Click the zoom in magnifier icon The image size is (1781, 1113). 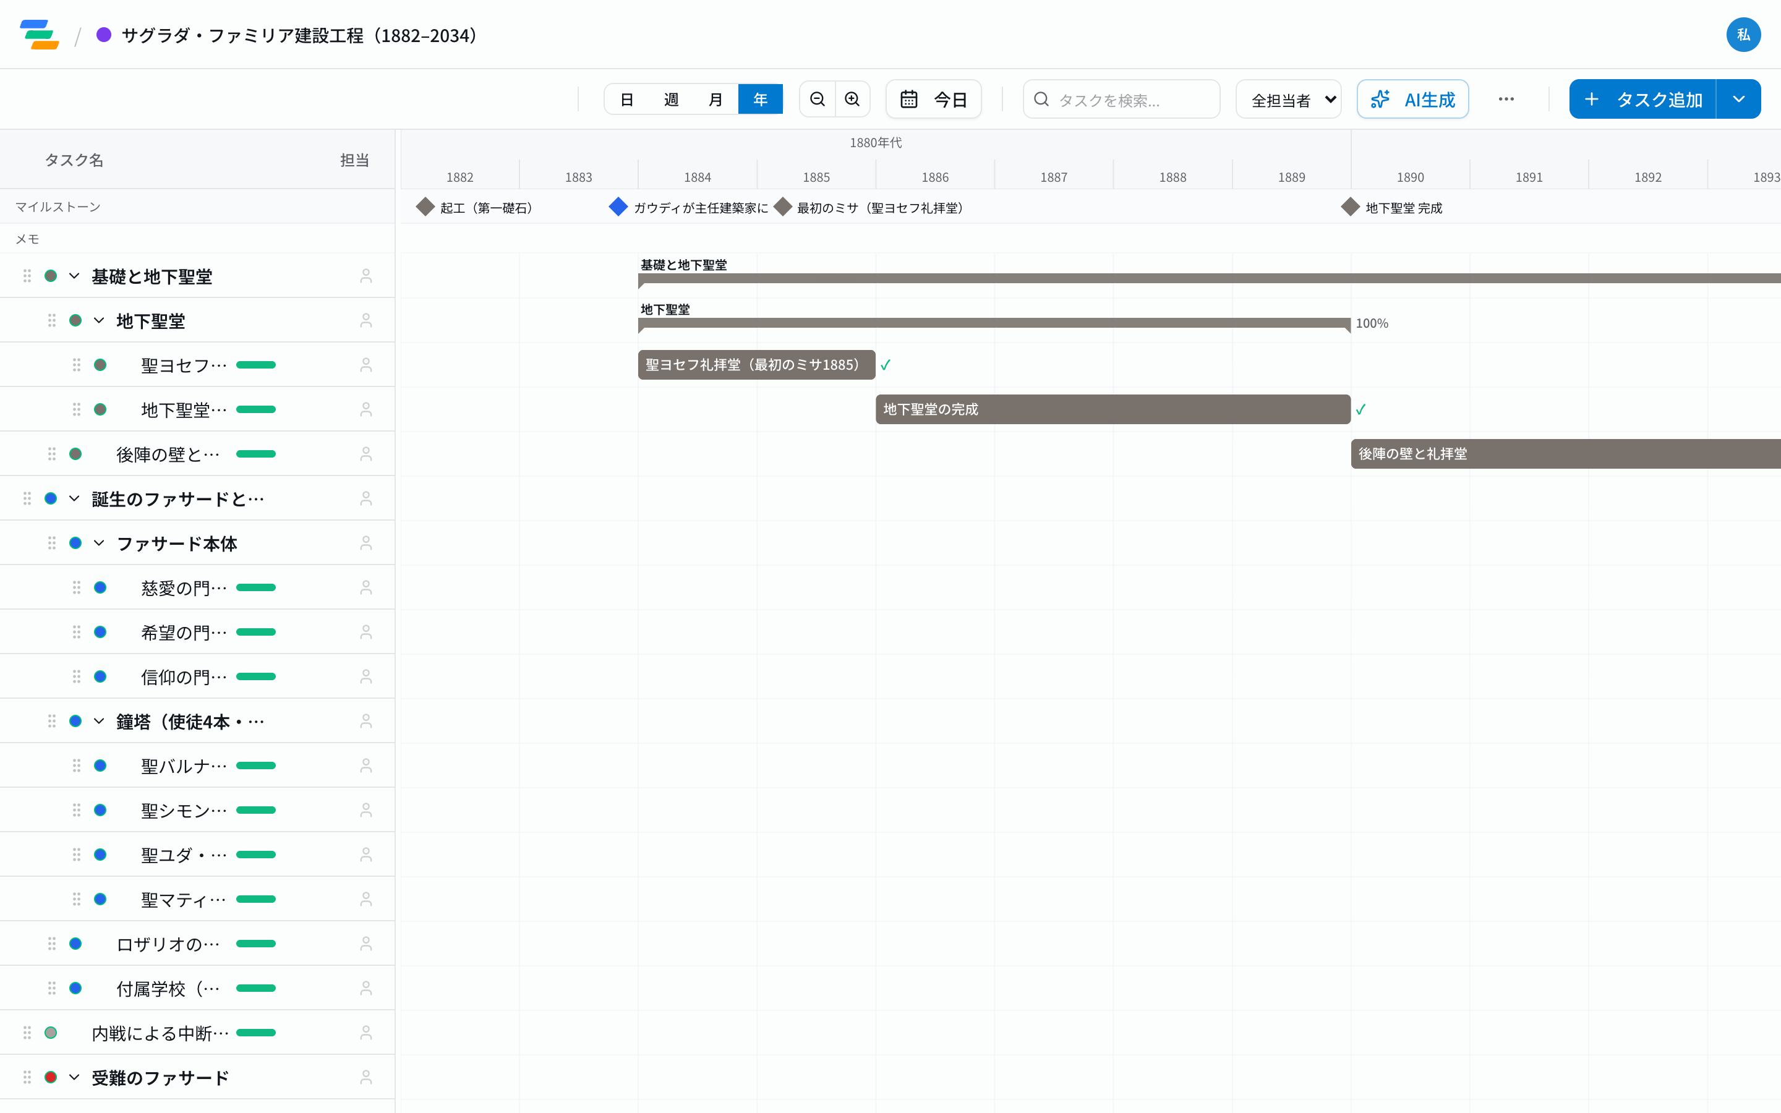pos(852,100)
